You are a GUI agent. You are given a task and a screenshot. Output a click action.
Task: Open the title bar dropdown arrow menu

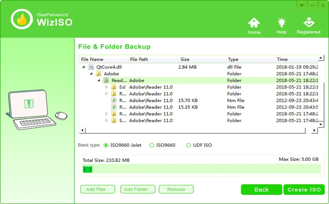point(302,4)
